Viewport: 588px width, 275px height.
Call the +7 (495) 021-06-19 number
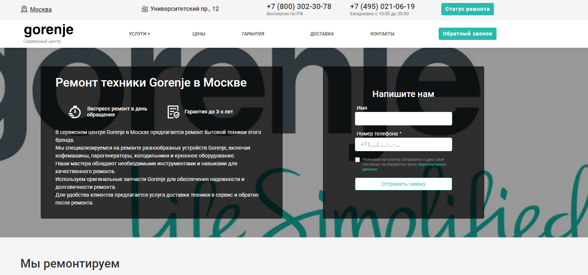click(x=382, y=6)
